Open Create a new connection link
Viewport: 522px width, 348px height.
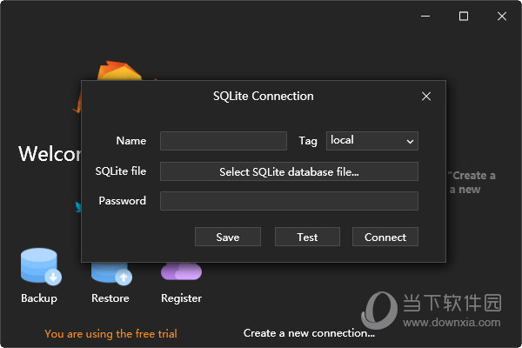point(309,333)
